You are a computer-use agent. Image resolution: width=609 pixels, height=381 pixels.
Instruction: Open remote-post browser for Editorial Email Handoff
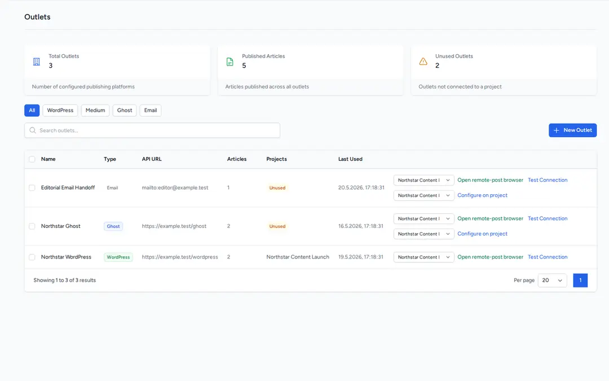coord(490,180)
